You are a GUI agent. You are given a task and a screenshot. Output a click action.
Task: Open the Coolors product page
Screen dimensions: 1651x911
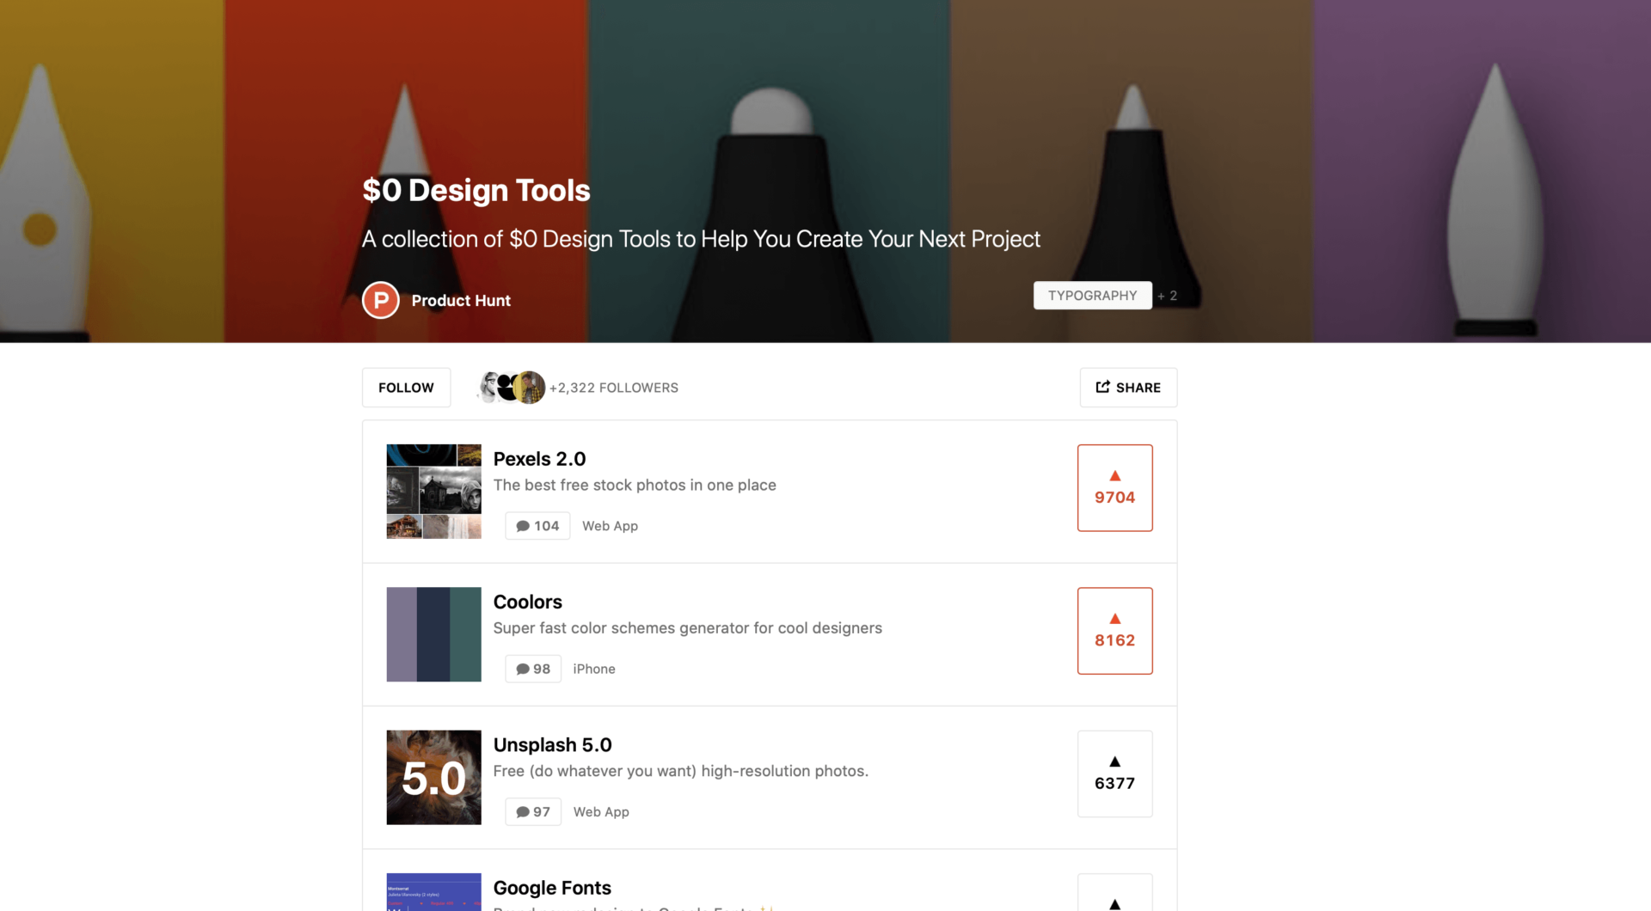tap(527, 602)
